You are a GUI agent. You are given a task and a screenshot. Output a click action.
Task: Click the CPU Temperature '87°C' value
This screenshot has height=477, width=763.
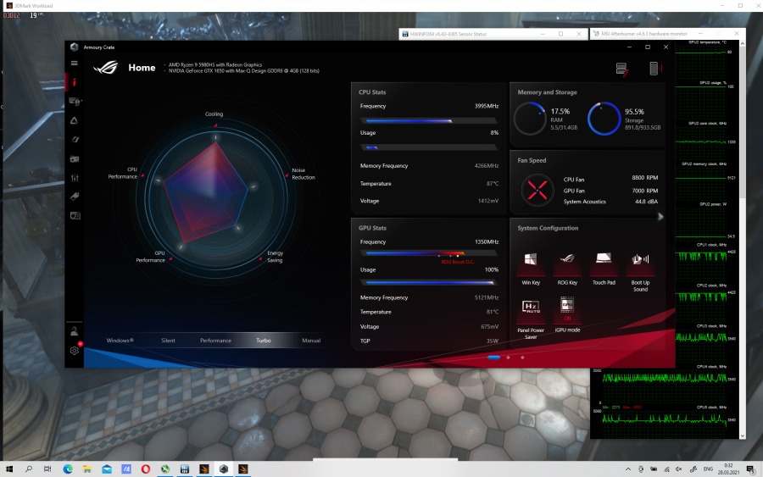(x=493, y=183)
